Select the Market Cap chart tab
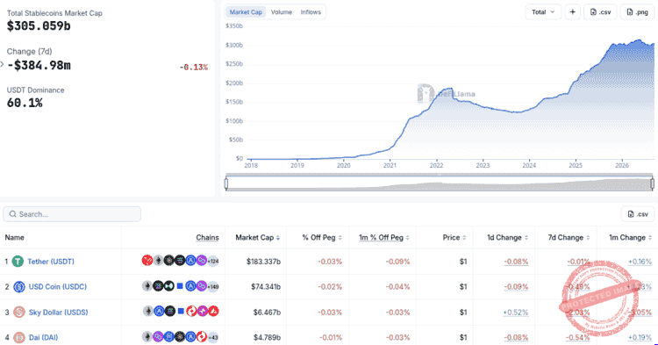 246,12
